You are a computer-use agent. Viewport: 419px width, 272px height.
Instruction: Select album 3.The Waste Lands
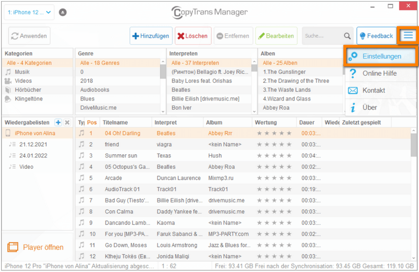click(300, 90)
